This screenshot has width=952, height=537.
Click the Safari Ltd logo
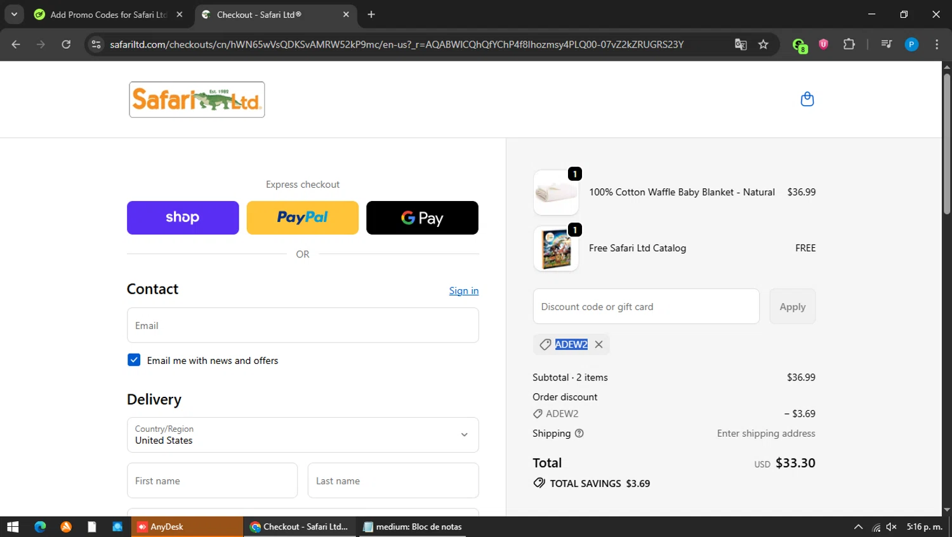[x=197, y=100]
